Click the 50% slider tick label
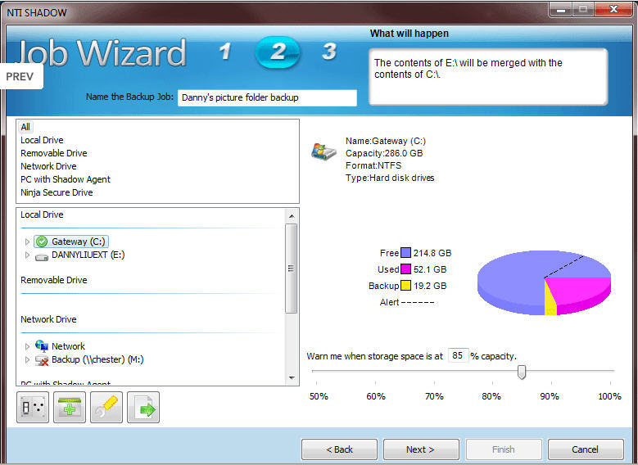 (319, 396)
